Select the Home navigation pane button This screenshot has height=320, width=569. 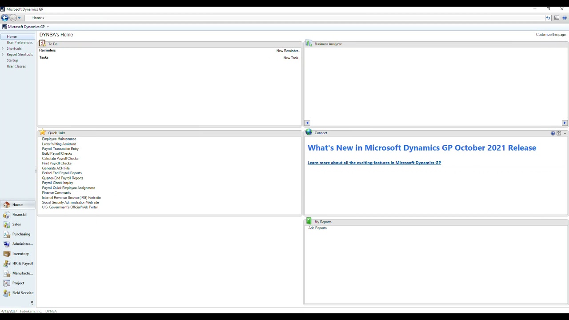coord(18,205)
